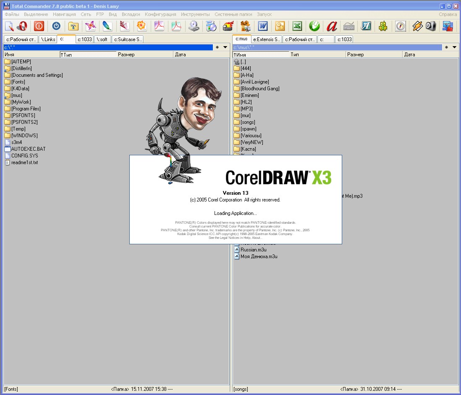Launch Microsoft Excel from the toolbar

point(297,26)
